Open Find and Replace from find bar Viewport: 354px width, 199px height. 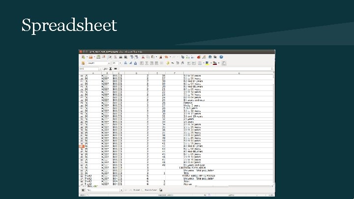pos(161,190)
